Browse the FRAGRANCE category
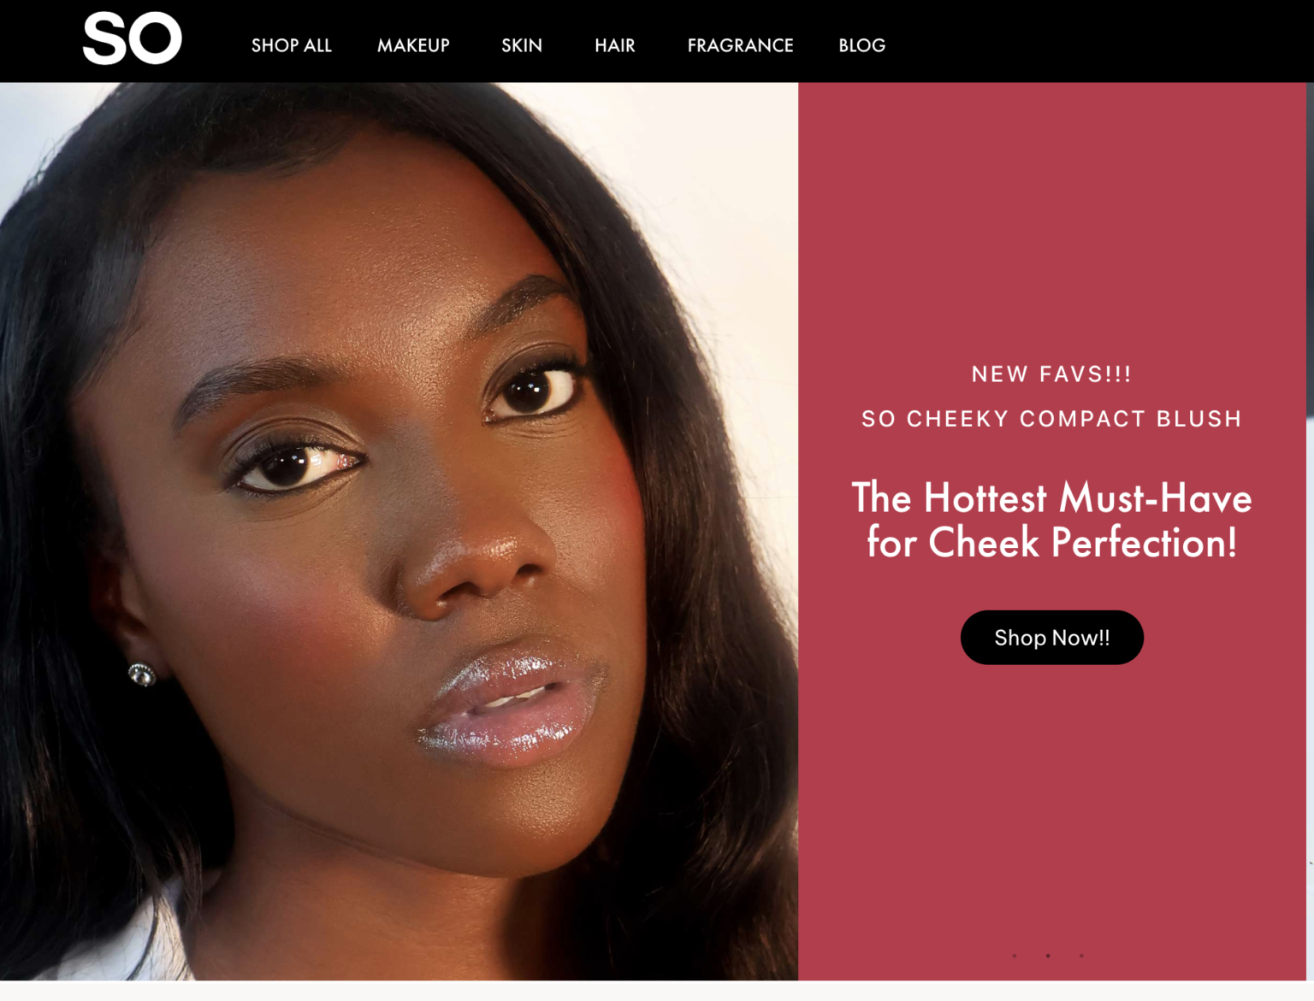The height and width of the screenshot is (1001, 1314). pyautogui.click(x=740, y=45)
